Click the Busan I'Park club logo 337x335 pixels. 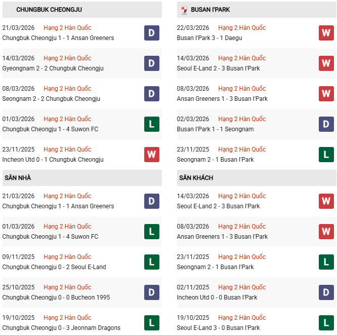coord(184,10)
